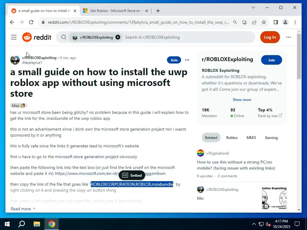Join the subreddit from the sidebar

point(271,60)
